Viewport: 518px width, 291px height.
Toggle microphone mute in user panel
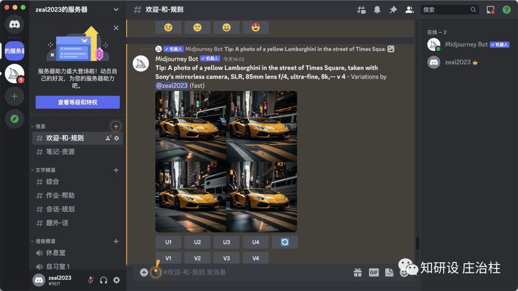90,280
